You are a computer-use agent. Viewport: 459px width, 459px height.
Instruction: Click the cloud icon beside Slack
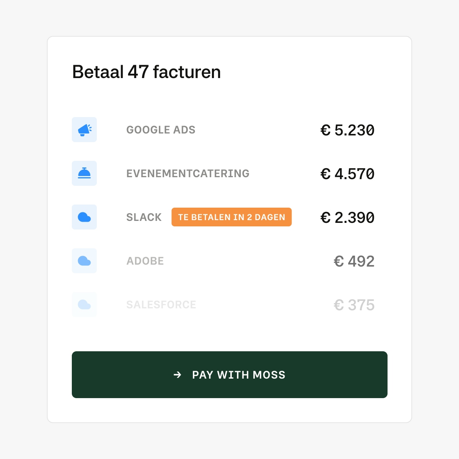click(84, 217)
